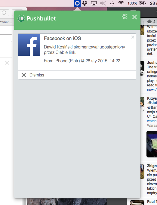Click Zbigniew's avatar in the timeline

coord(142,171)
